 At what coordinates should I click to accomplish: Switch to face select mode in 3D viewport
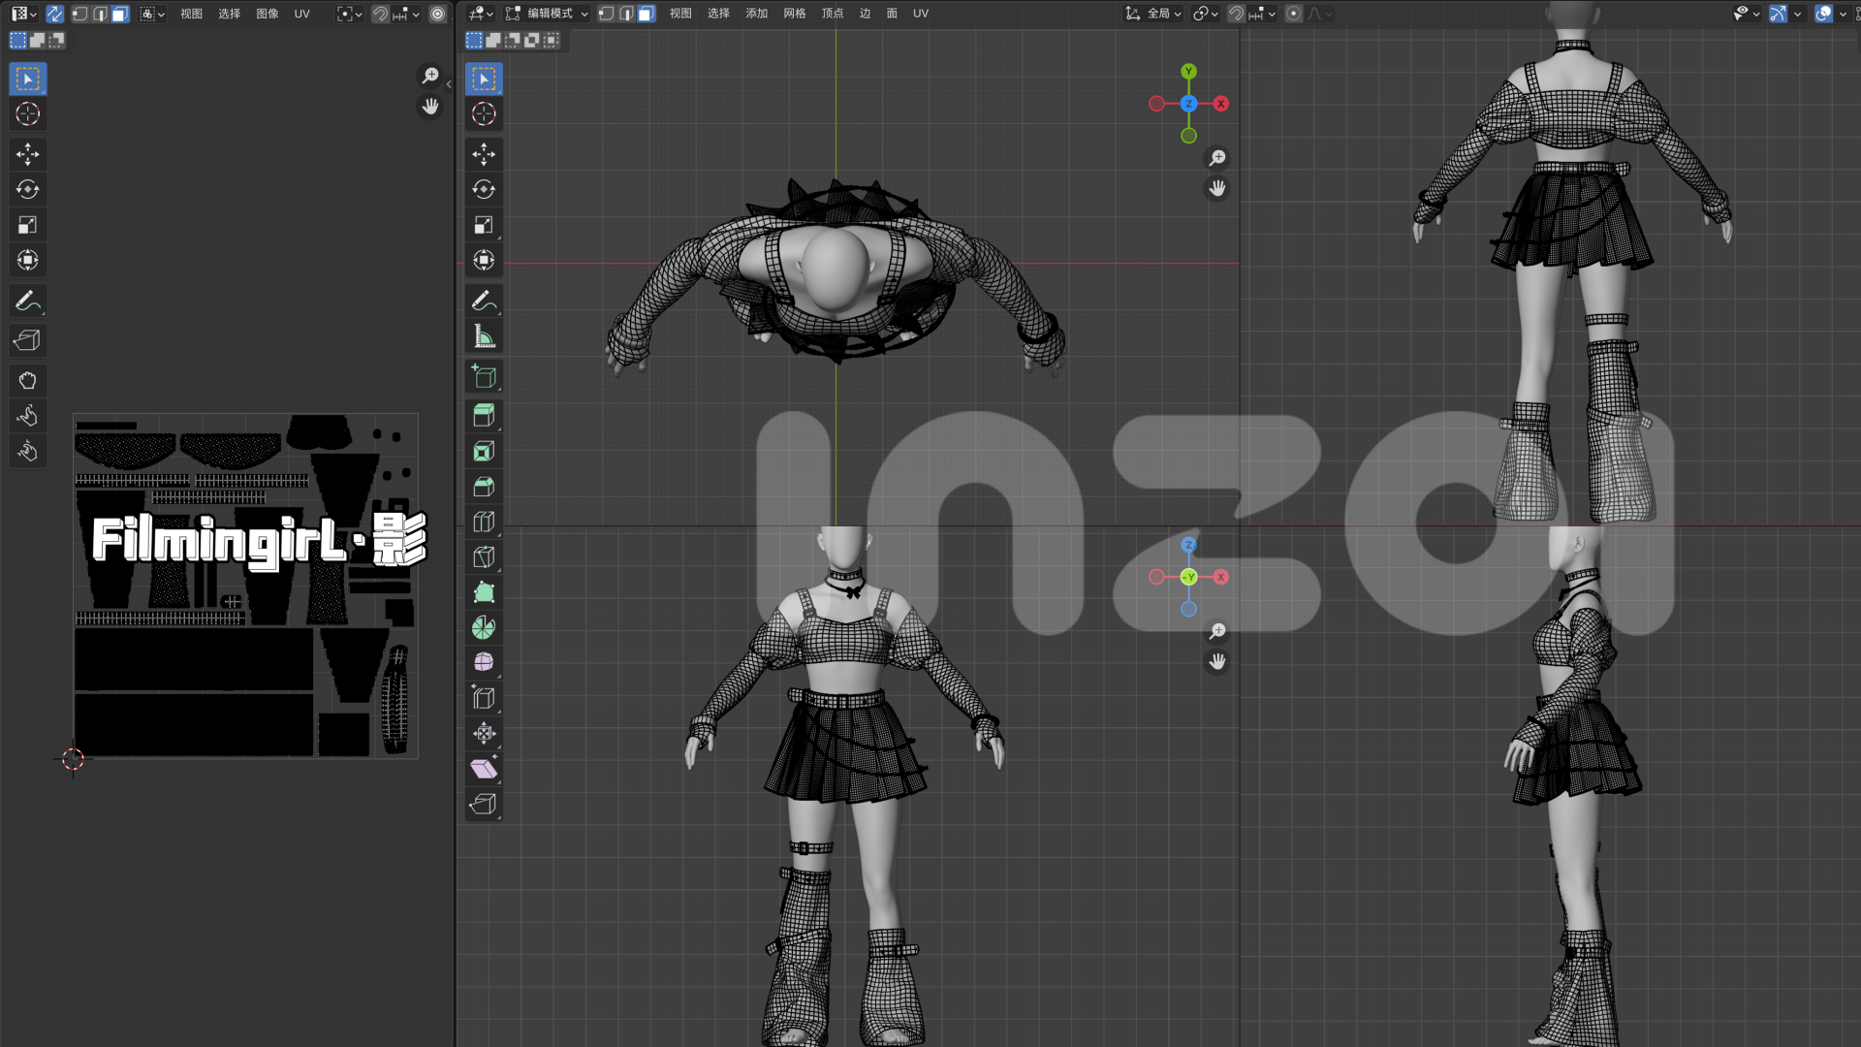(x=646, y=14)
